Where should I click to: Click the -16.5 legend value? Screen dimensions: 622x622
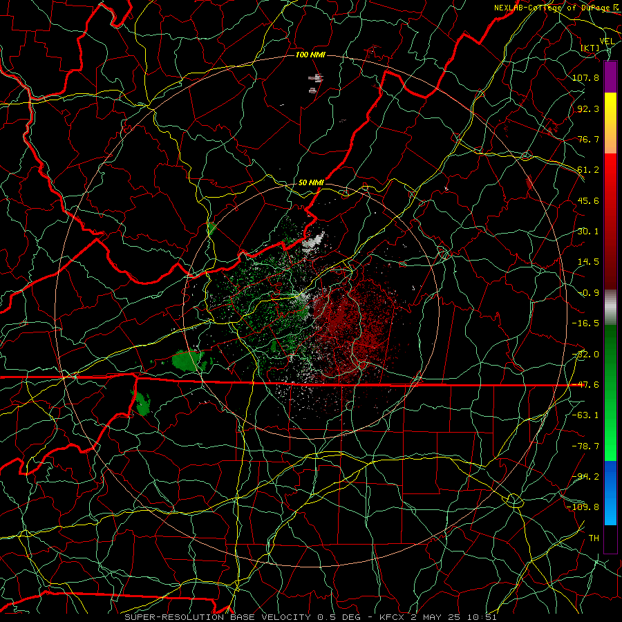pyautogui.click(x=585, y=323)
